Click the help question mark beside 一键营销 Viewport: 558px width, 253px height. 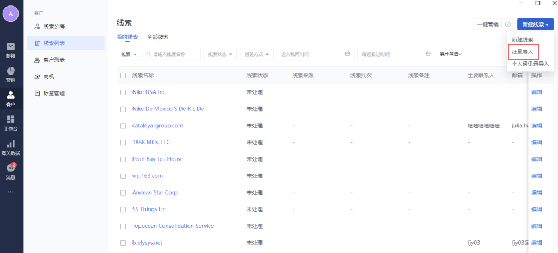pos(507,24)
